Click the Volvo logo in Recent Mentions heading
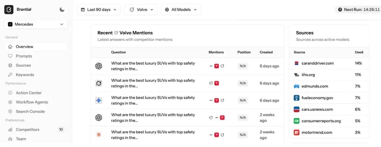 point(116,33)
